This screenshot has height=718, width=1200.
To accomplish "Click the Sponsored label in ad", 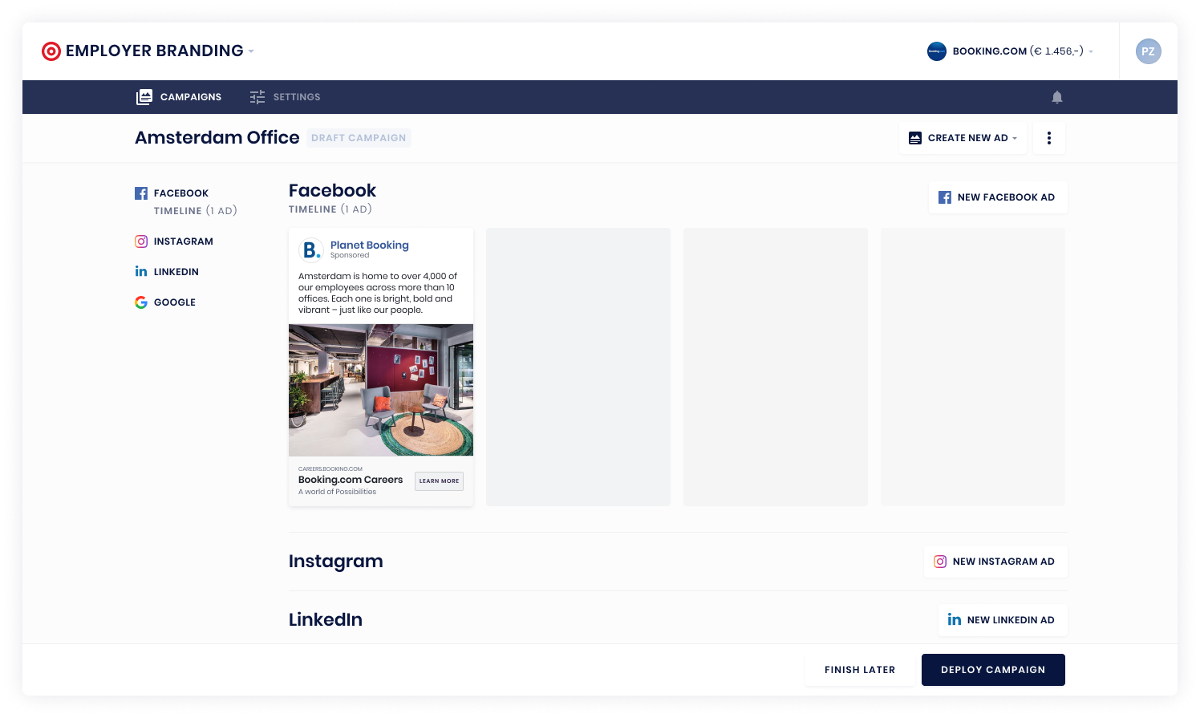I will (350, 256).
